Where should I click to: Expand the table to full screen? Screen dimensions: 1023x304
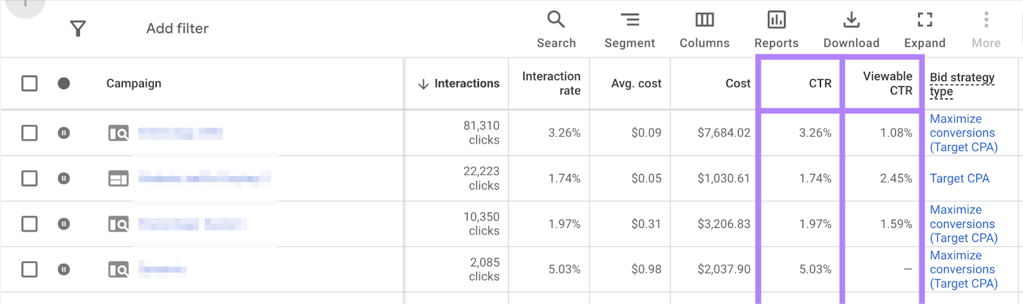pos(924,29)
